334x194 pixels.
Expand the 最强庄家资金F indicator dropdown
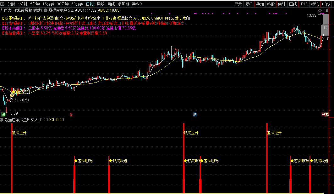2,120
